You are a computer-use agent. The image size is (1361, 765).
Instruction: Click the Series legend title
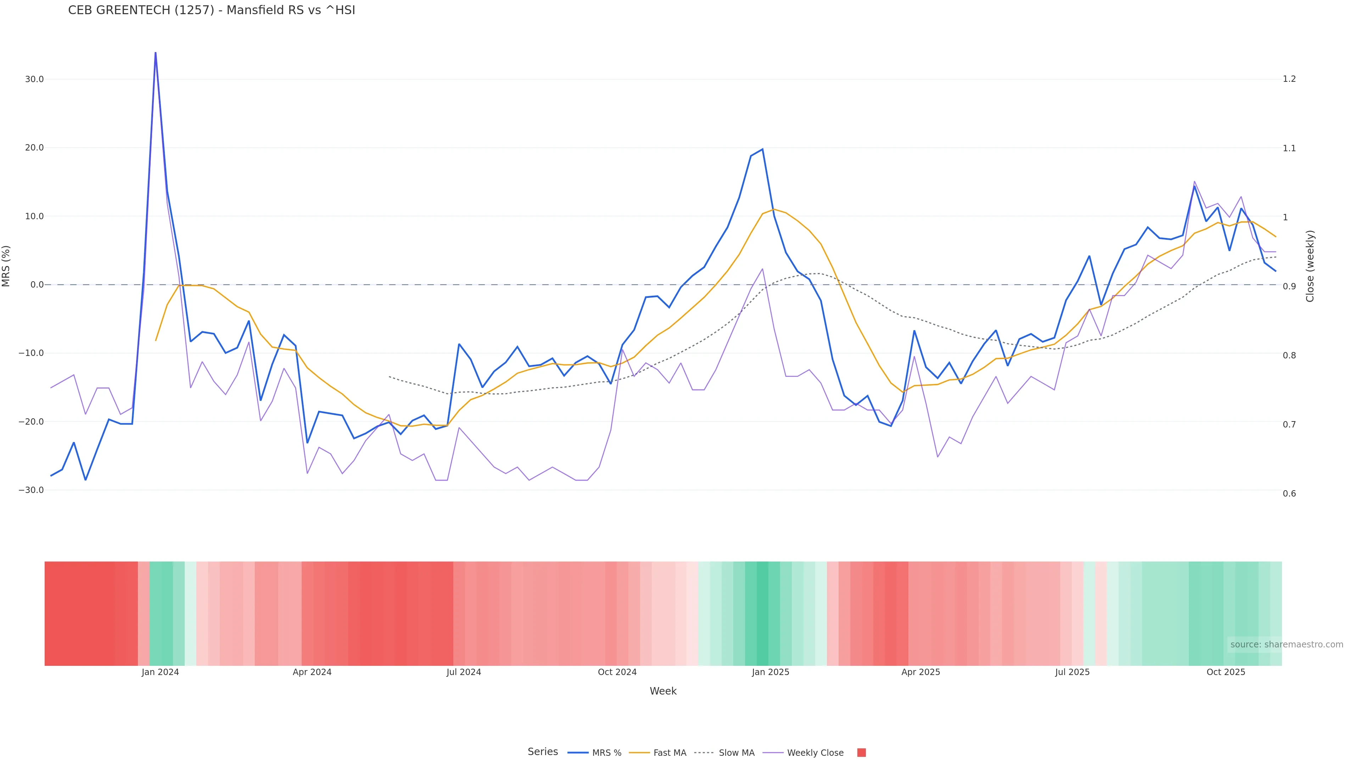coord(543,752)
